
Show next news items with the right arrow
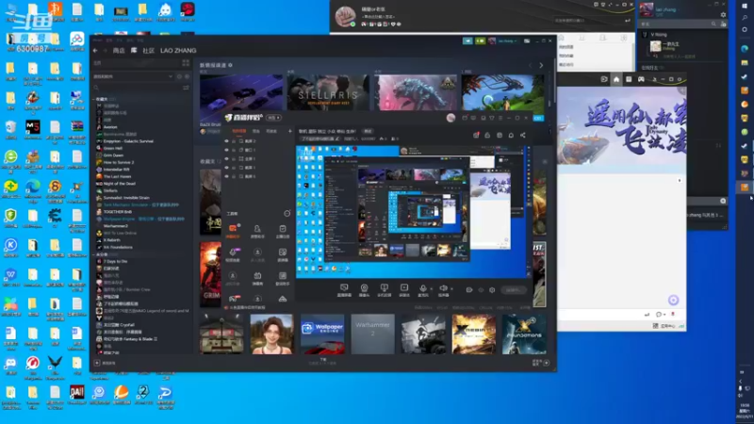(541, 65)
